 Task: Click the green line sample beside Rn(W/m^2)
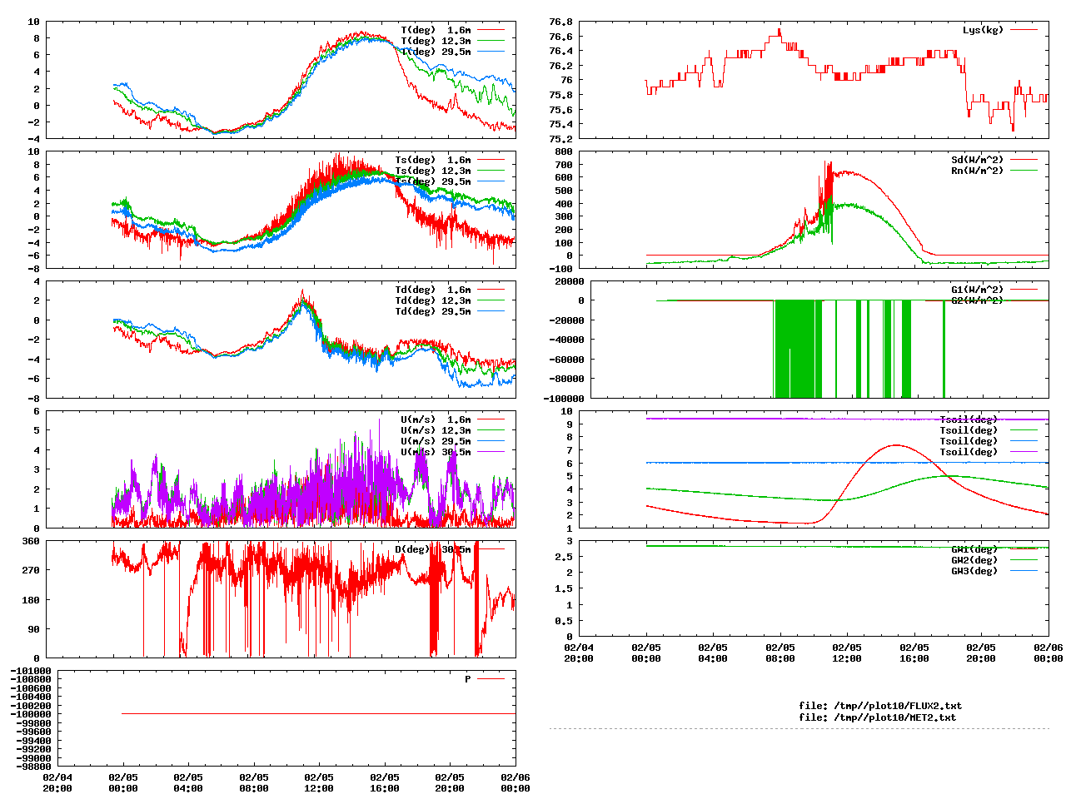click(1024, 171)
